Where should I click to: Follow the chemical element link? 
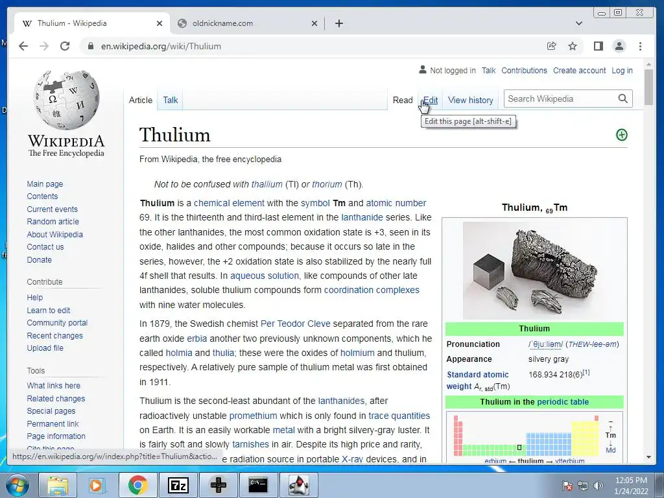[x=229, y=203]
